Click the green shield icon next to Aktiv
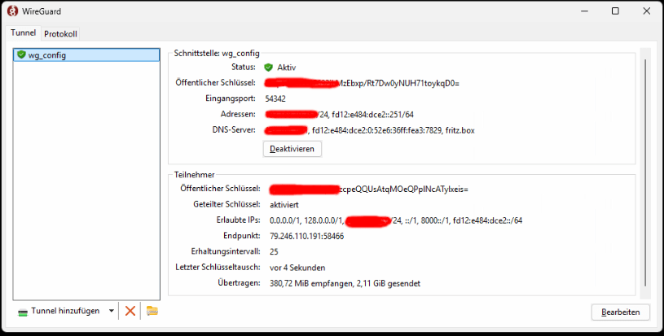 pyautogui.click(x=269, y=68)
